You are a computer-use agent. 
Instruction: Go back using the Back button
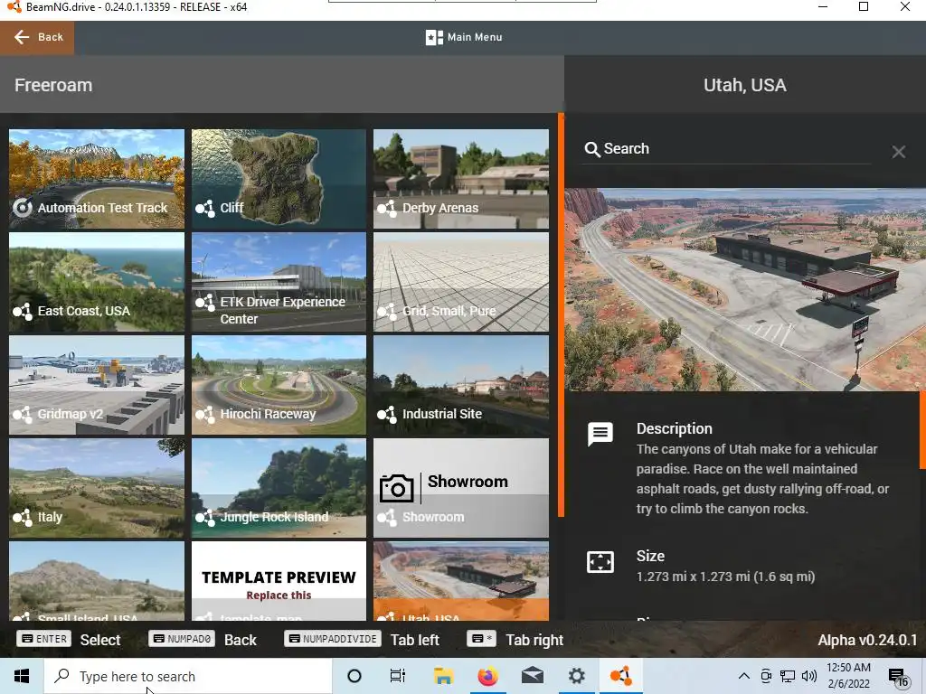[37, 37]
